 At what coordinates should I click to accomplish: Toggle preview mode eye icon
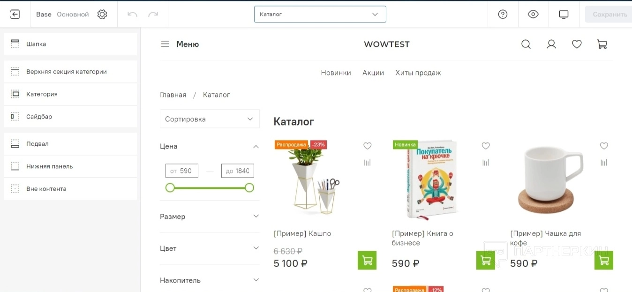point(533,14)
